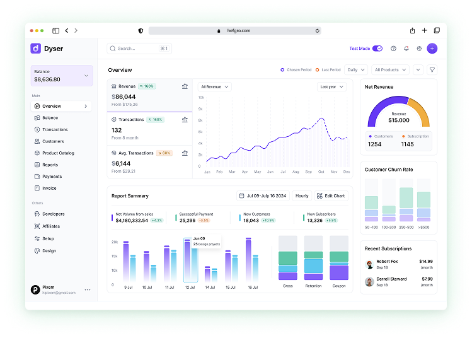
Task: Expand the All Products dropdown
Action: (x=389, y=70)
